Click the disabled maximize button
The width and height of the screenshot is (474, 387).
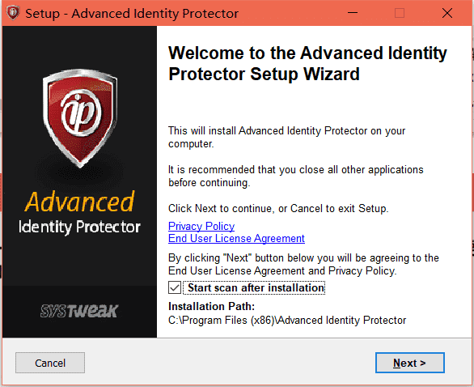400,13
